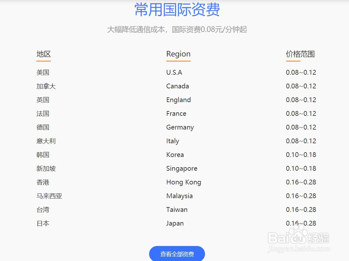
Task: Click the U.S.A row entry
Action: (174, 72)
